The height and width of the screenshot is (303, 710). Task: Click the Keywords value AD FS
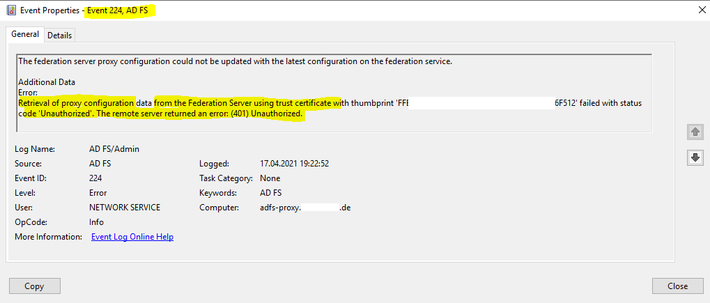coord(271,193)
